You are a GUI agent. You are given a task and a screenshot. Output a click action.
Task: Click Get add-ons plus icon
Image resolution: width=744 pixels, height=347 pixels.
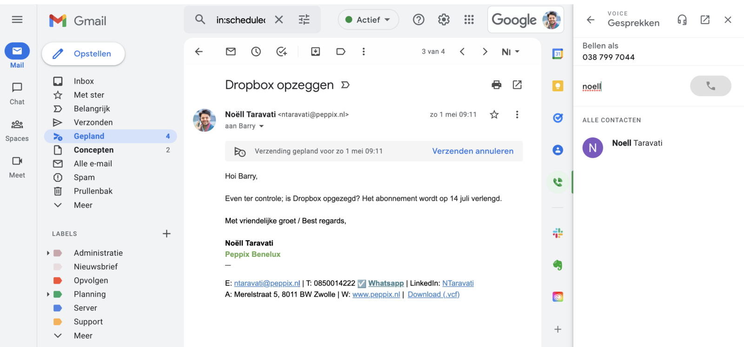point(558,329)
